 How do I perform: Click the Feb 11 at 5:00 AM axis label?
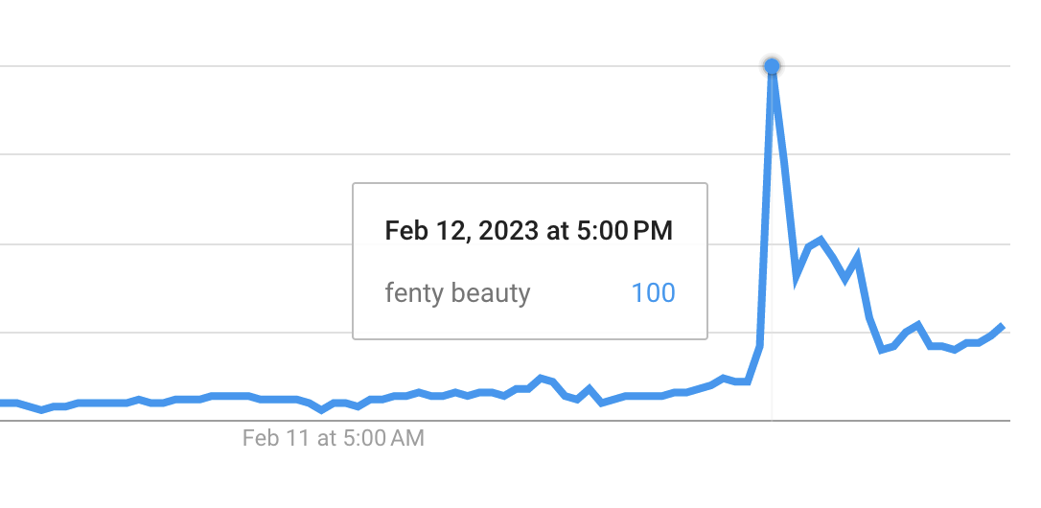(x=333, y=439)
